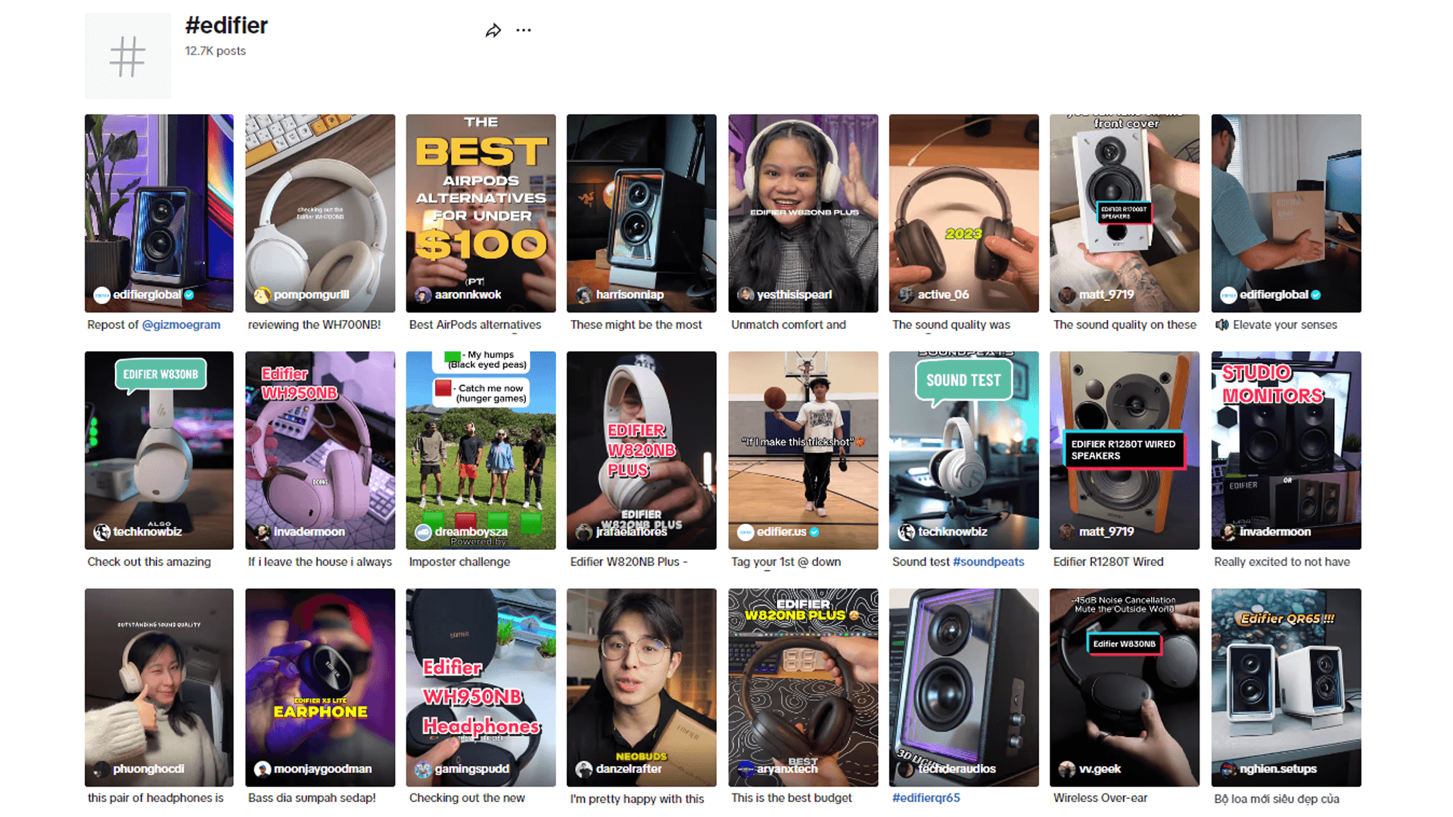Click caption 'Bass dia sumpah sedap!'
This screenshot has height=817, width=1453.
point(311,797)
